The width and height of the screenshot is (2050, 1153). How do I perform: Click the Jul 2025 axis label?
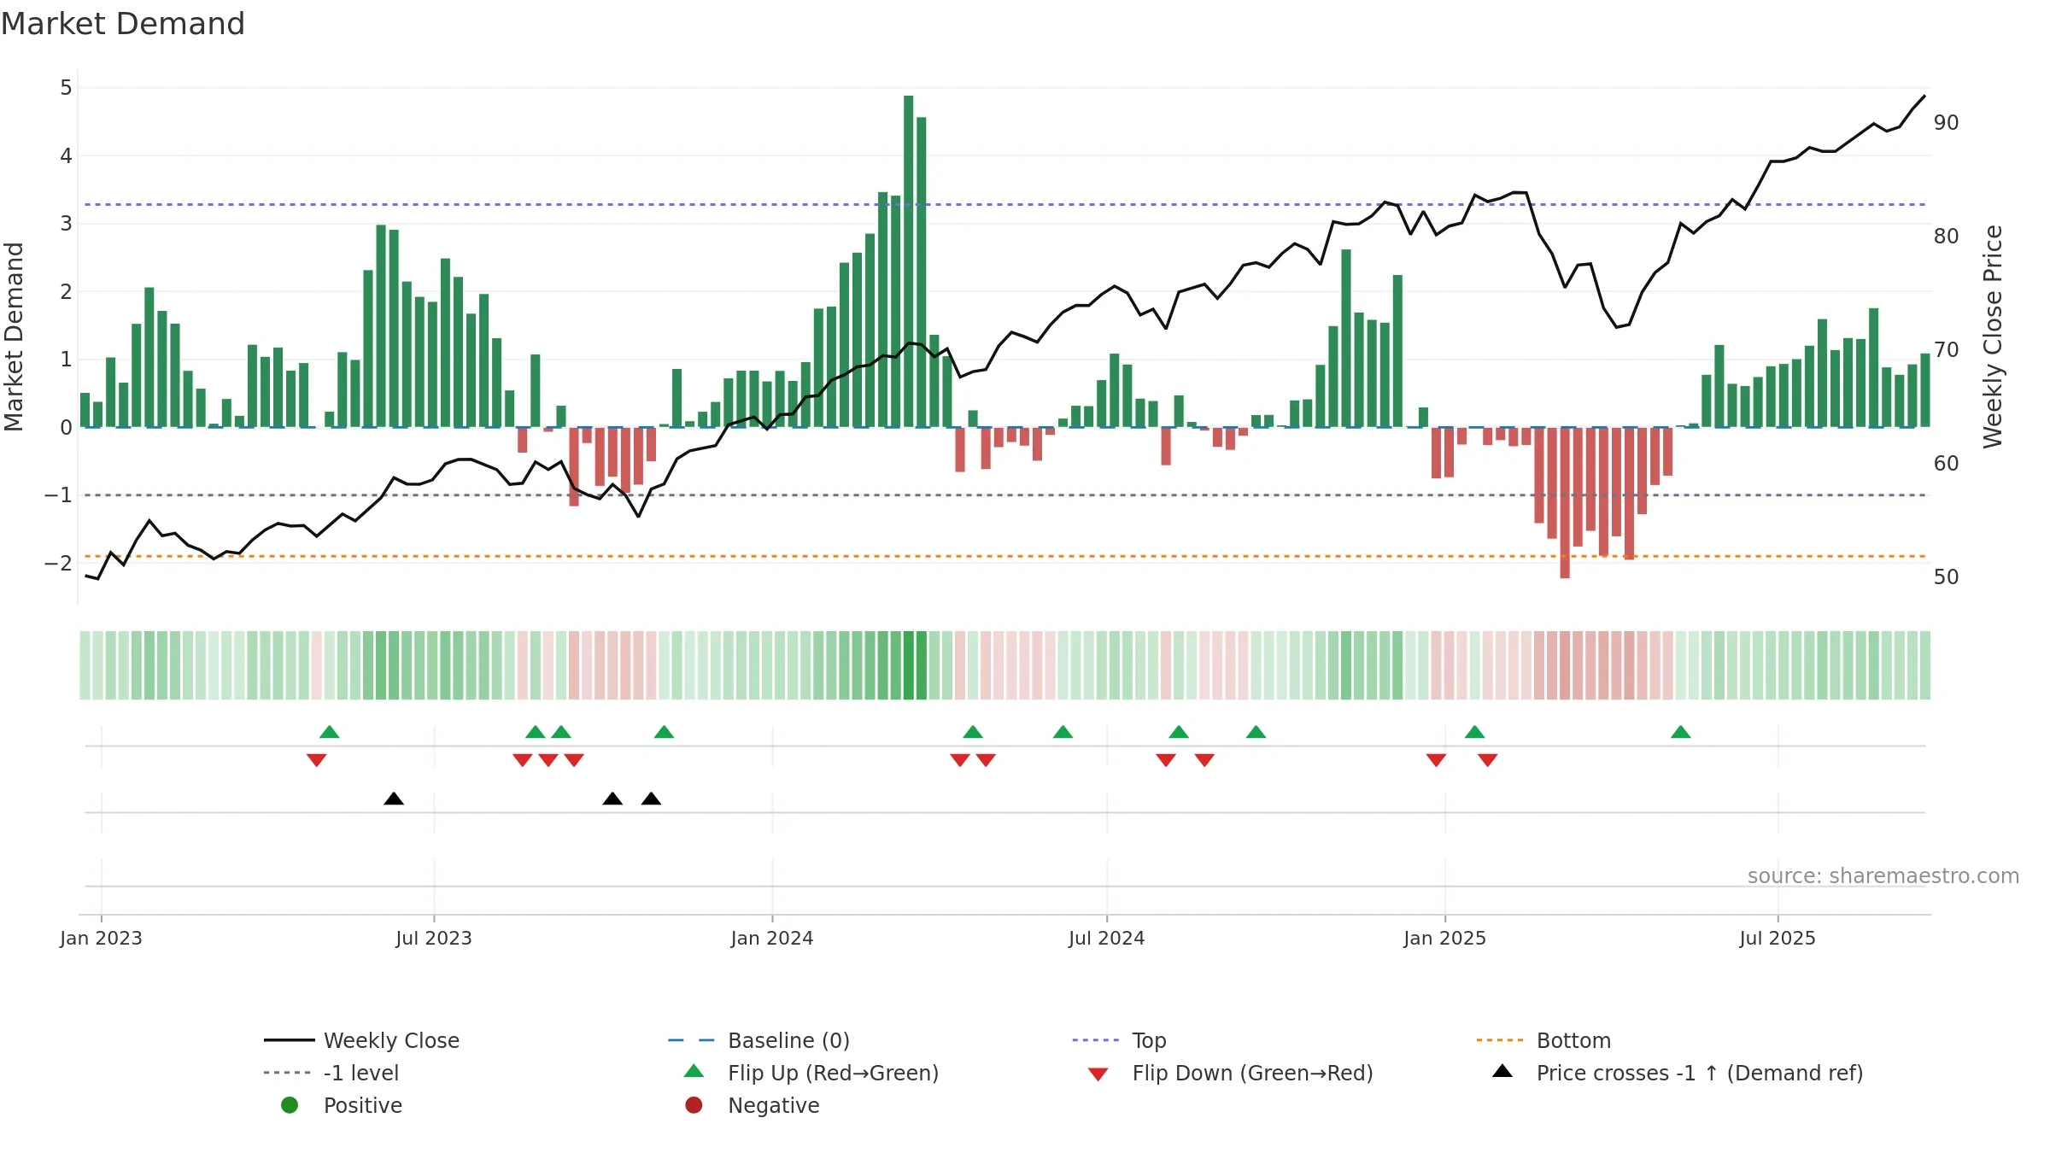1778,938
